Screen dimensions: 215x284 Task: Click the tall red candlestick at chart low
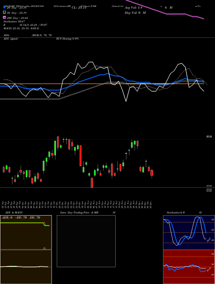[x=92, y=182]
